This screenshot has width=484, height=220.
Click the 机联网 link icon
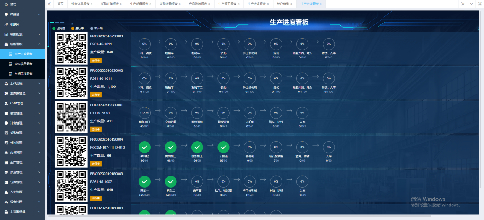coord(6,24)
